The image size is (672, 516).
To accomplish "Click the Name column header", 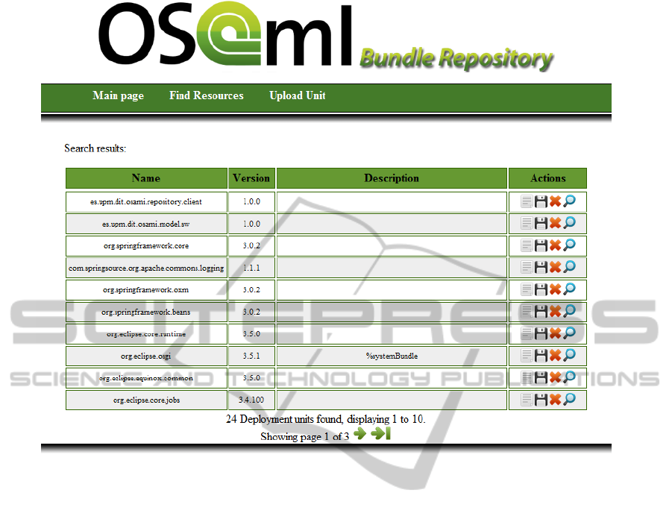I will [x=146, y=178].
